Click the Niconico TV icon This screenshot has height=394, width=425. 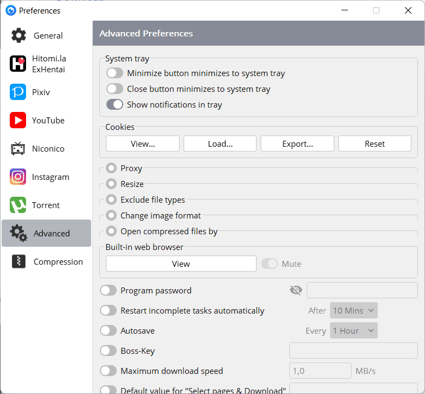point(18,148)
